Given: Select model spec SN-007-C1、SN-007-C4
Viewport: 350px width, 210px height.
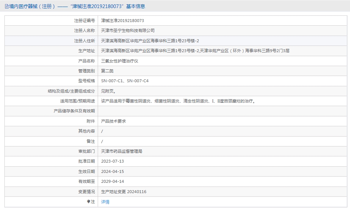Looking at the screenshot, I should pyautogui.click(x=125, y=81).
